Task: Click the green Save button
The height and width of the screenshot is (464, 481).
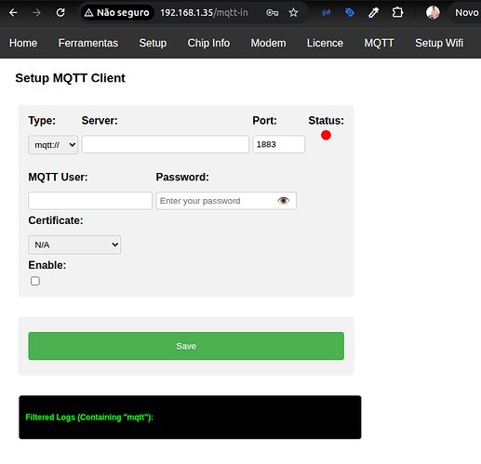Action: [x=186, y=346]
